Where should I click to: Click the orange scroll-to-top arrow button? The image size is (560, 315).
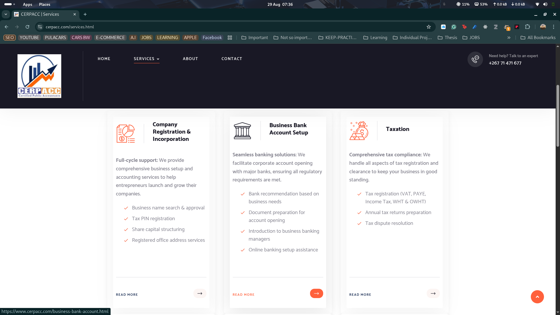pyautogui.click(x=537, y=297)
